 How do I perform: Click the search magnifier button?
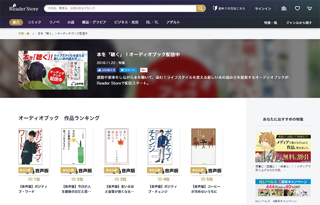pos(201,8)
